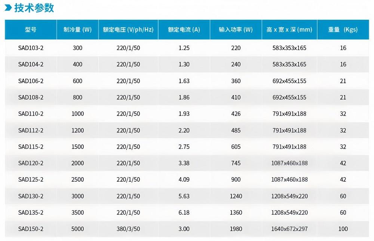The image size is (374, 241).
Task: Click the SAD125-2 model name
Action: tap(31, 179)
